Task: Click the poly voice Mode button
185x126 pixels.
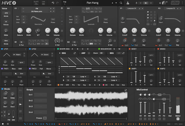Action: pyautogui.click(x=6, y=13)
